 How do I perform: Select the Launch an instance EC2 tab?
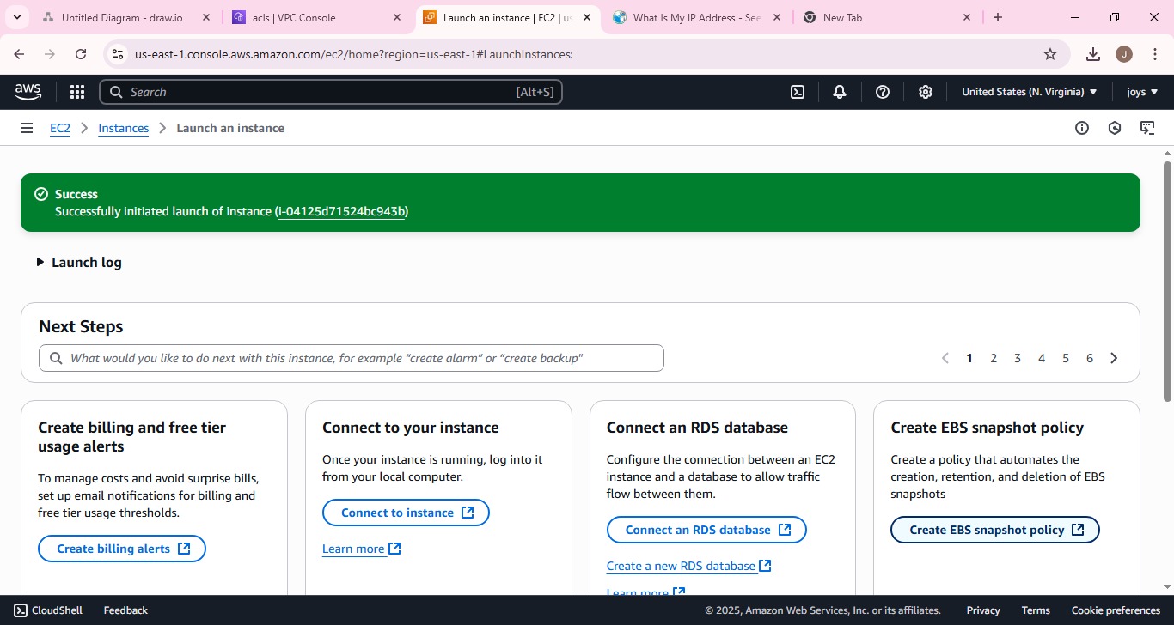tap(507, 17)
